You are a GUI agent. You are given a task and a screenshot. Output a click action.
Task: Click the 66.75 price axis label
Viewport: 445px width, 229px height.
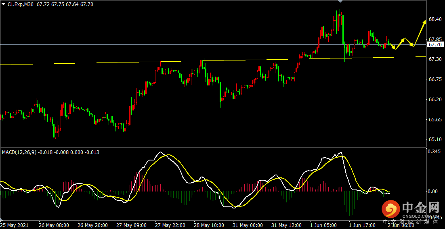pos(435,79)
